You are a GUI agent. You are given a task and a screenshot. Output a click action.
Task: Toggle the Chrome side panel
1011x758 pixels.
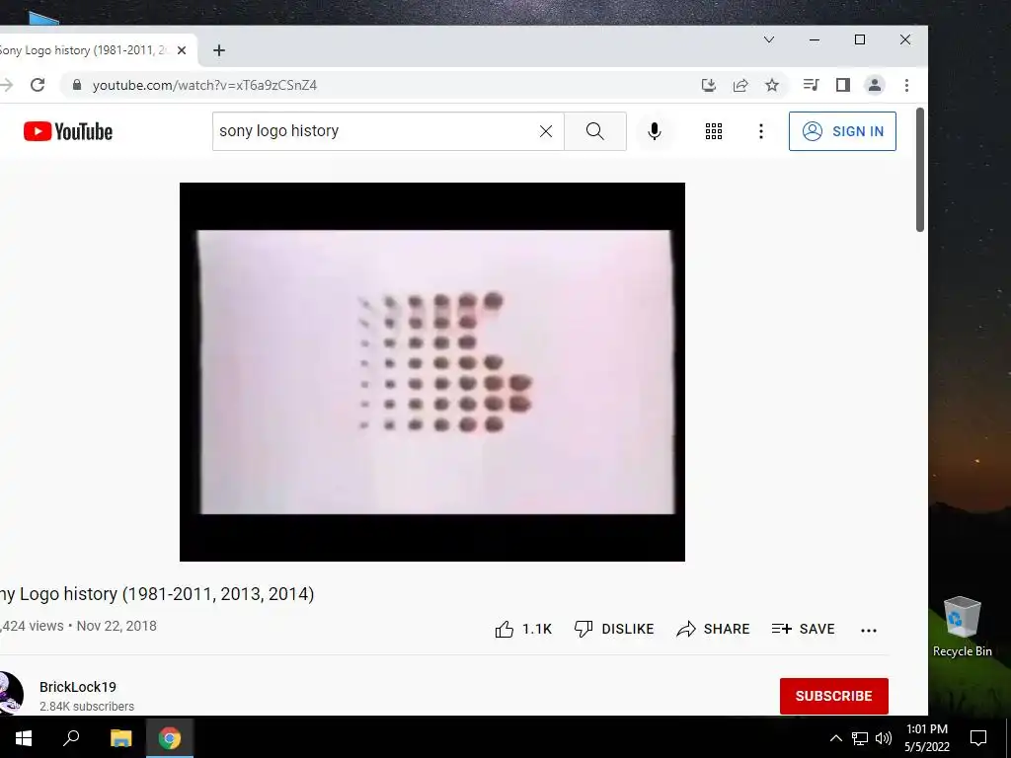pos(843,85)
